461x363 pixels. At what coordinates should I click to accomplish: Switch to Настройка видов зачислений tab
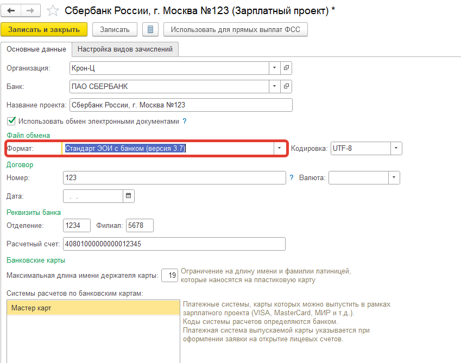click(125, 49)
